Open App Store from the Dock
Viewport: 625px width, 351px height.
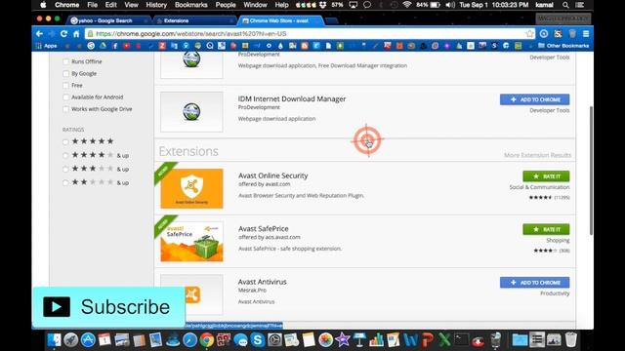88,340
